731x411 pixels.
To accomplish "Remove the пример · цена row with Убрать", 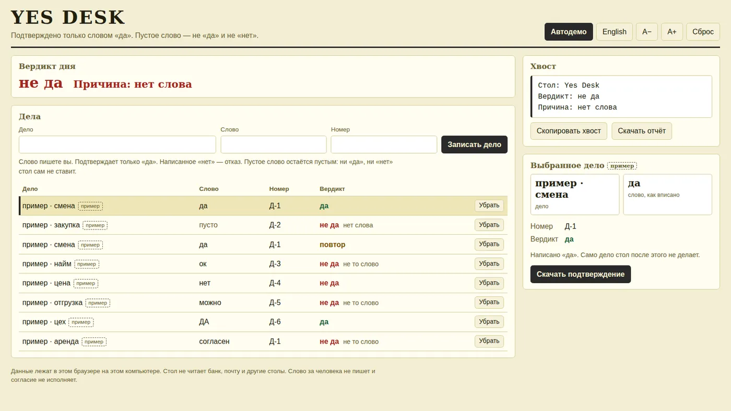I will (x=489, y=283).
